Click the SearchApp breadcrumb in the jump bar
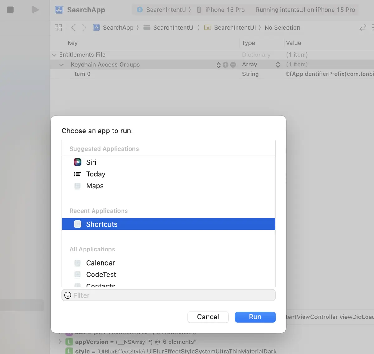The image size is (374, 354). pos(113,28)
